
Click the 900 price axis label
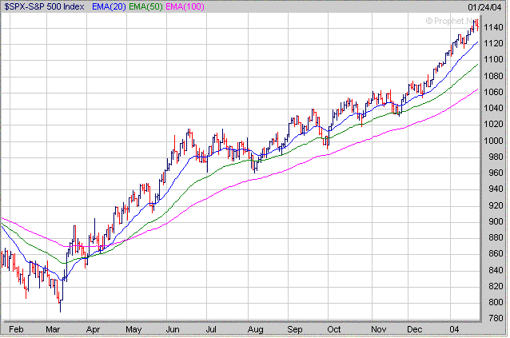pos(496,221)
